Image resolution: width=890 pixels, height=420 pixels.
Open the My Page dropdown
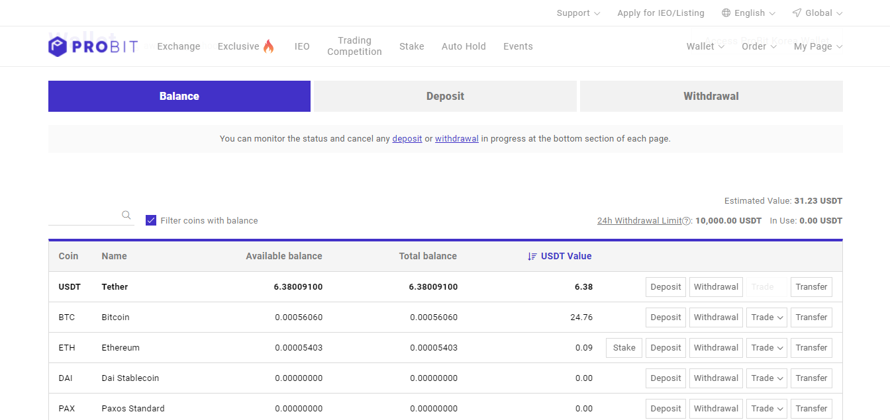pyautogui.click(x=818, y=46)
